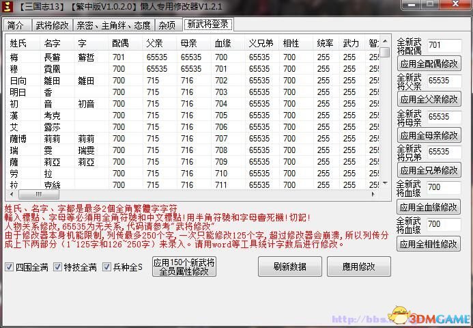This screenshot has height=328, width=473.
Task: Click 血缘 cell with value 709
Action: pos(221,162)
